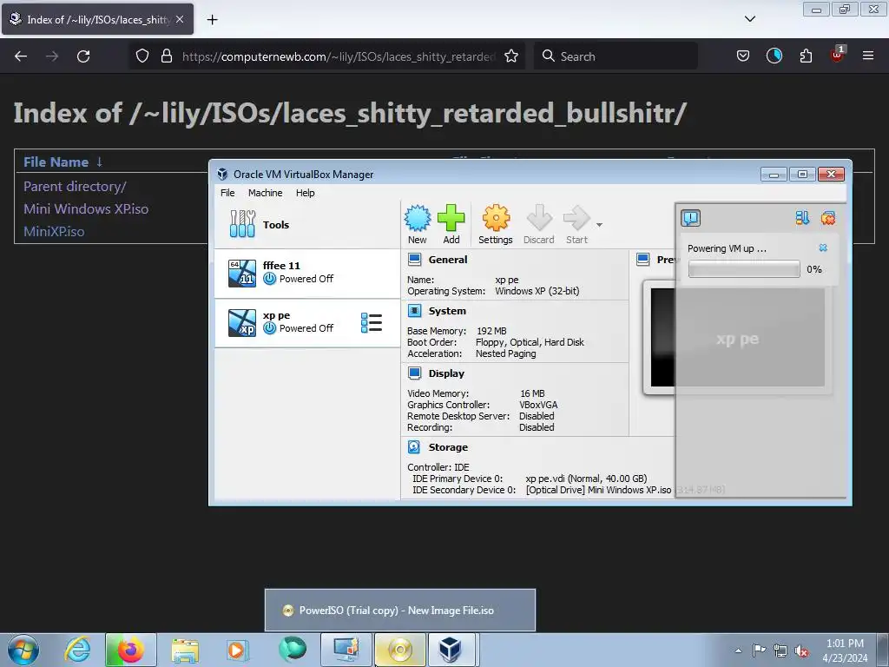Open VM Settings gear icon
Image resolution: width=889 pixels, height=667 pixels.
point(496,225)
